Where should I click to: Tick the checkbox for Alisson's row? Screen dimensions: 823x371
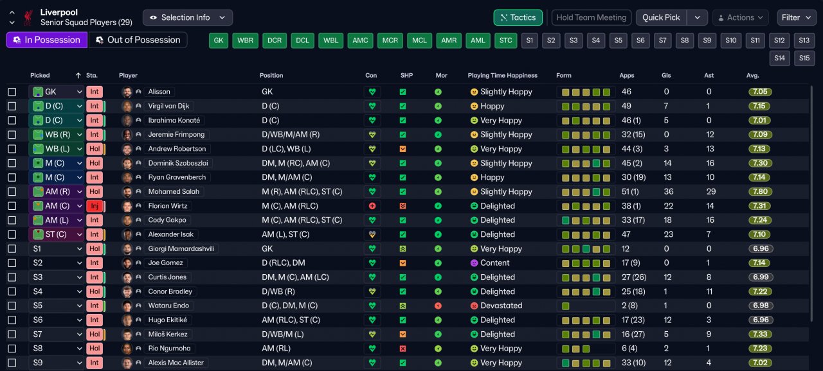12,92
